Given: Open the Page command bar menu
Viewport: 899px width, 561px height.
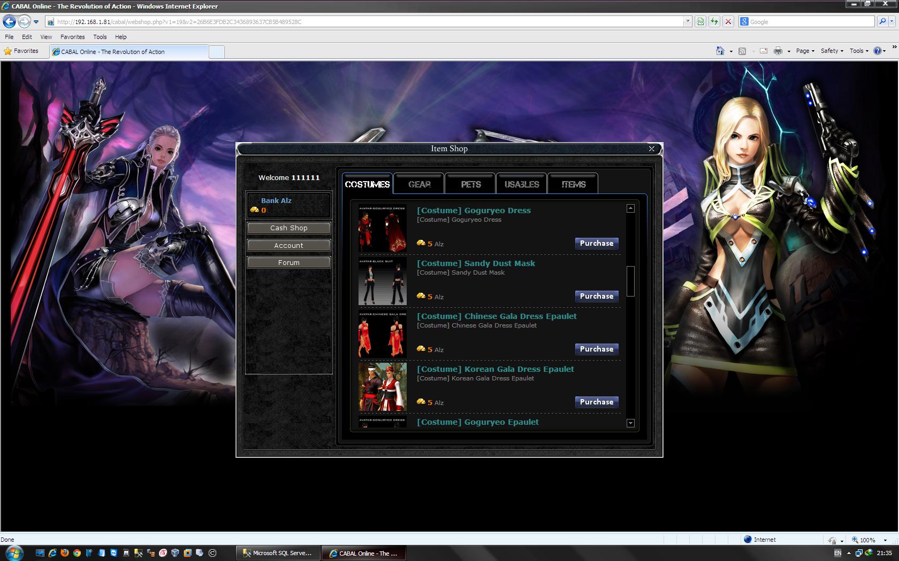Looking at the screenshot, I should click(805, 51).
